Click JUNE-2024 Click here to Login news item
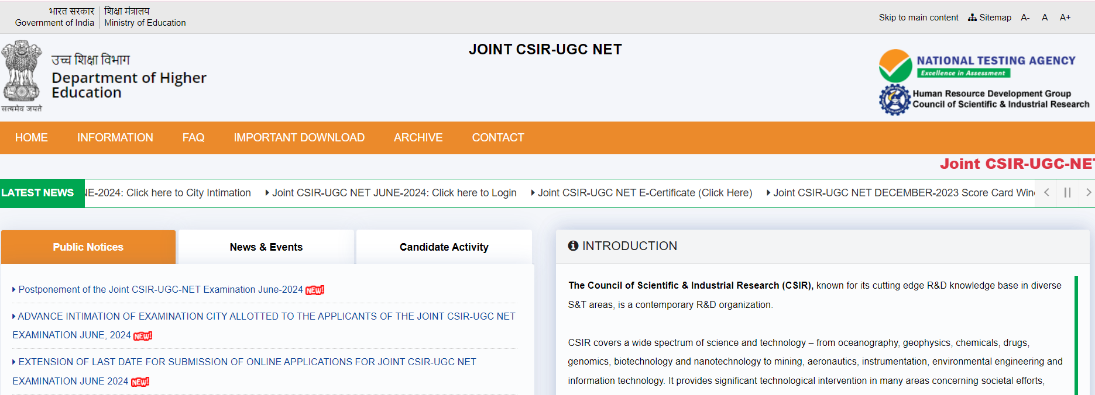The width and height of the screenshot is (1095, 395). [394, 193]
